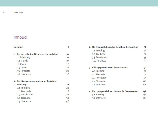Click page number 26 beside 1.6 Literatuur

click(x=68, y=74)
